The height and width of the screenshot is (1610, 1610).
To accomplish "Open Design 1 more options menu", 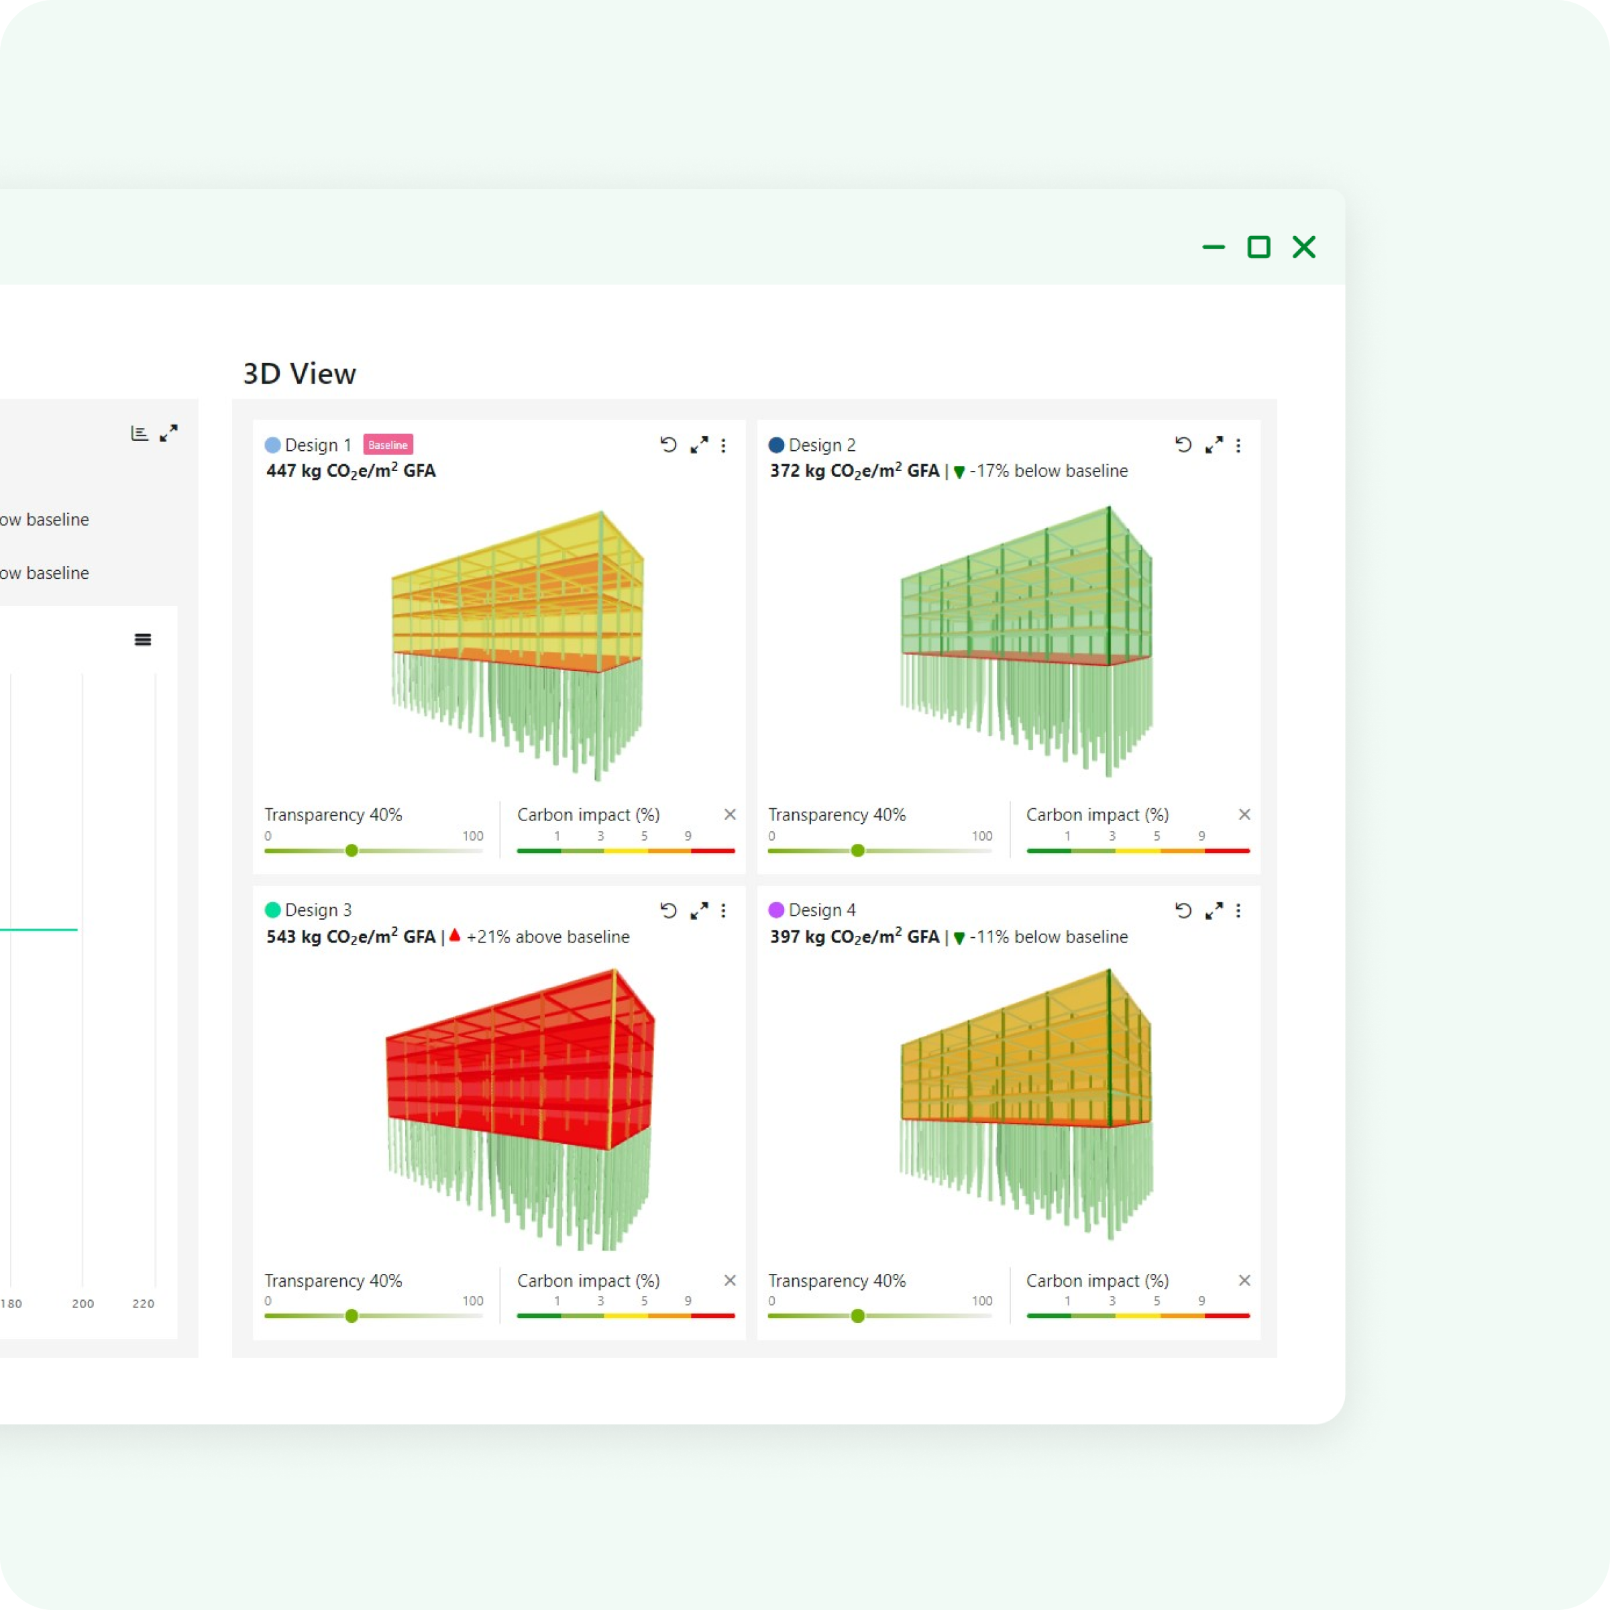I will (x=723, y=446).
